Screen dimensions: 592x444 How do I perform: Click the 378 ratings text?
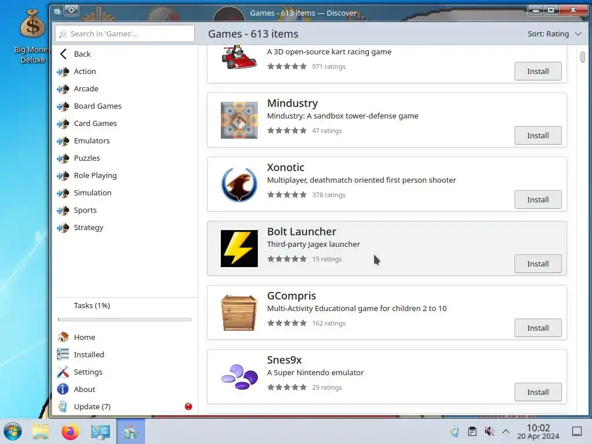(328, 195)
